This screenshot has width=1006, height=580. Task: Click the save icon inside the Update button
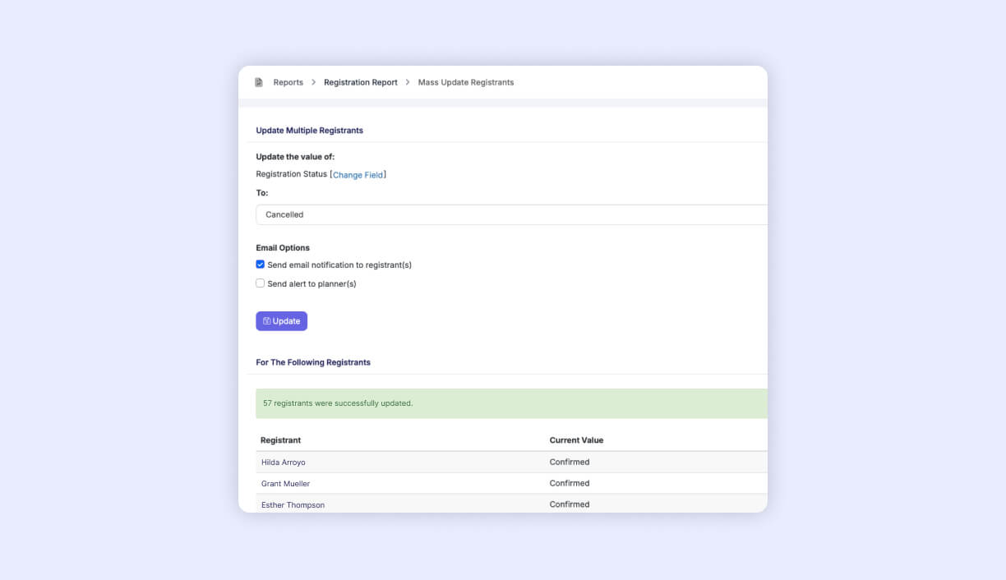[266, 320]
